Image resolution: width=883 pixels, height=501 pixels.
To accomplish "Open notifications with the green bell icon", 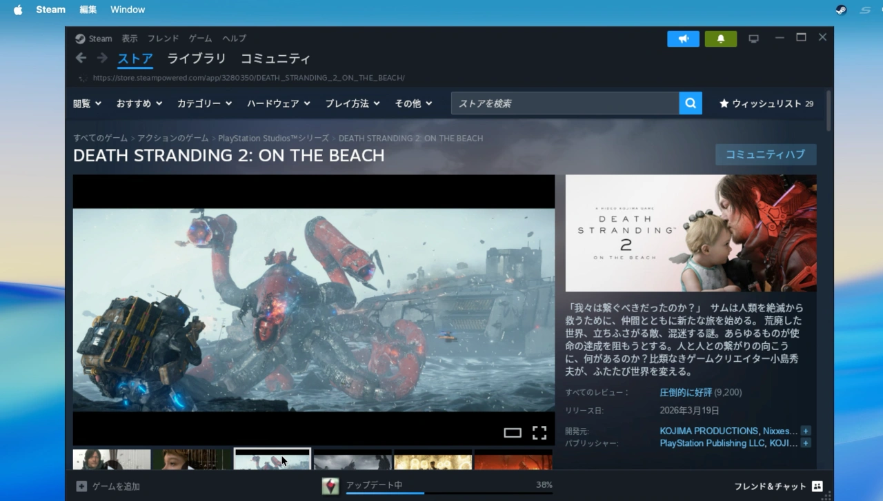I will 720,39.
